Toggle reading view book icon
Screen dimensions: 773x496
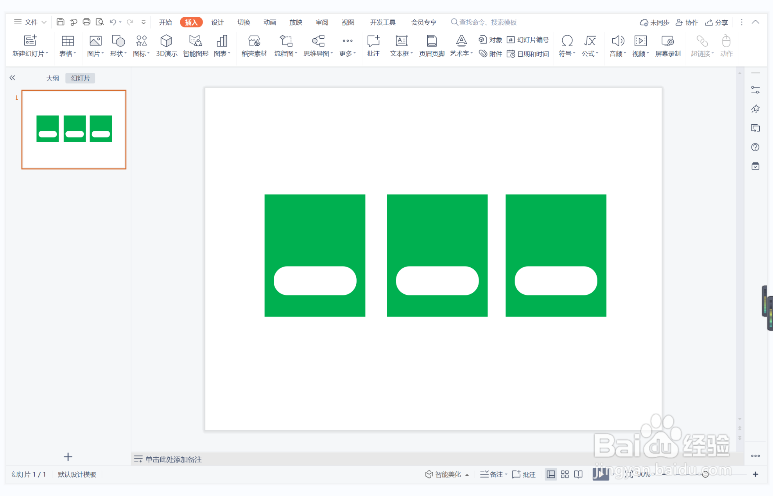[x=578, y=474]
